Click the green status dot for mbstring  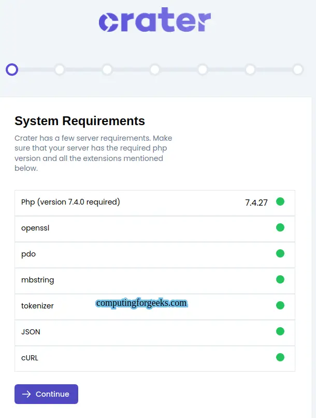click(280, 279)
